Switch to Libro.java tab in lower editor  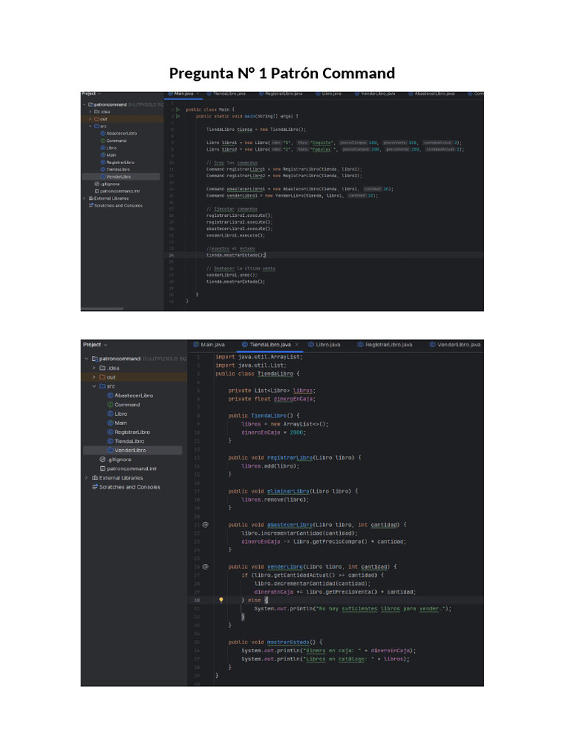tap(328, 344)
